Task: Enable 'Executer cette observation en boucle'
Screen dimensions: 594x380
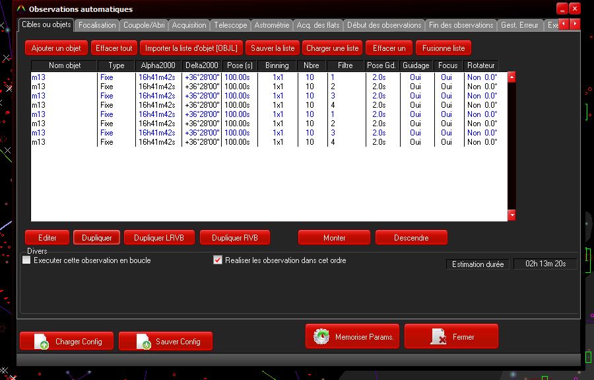Action: 27,260
